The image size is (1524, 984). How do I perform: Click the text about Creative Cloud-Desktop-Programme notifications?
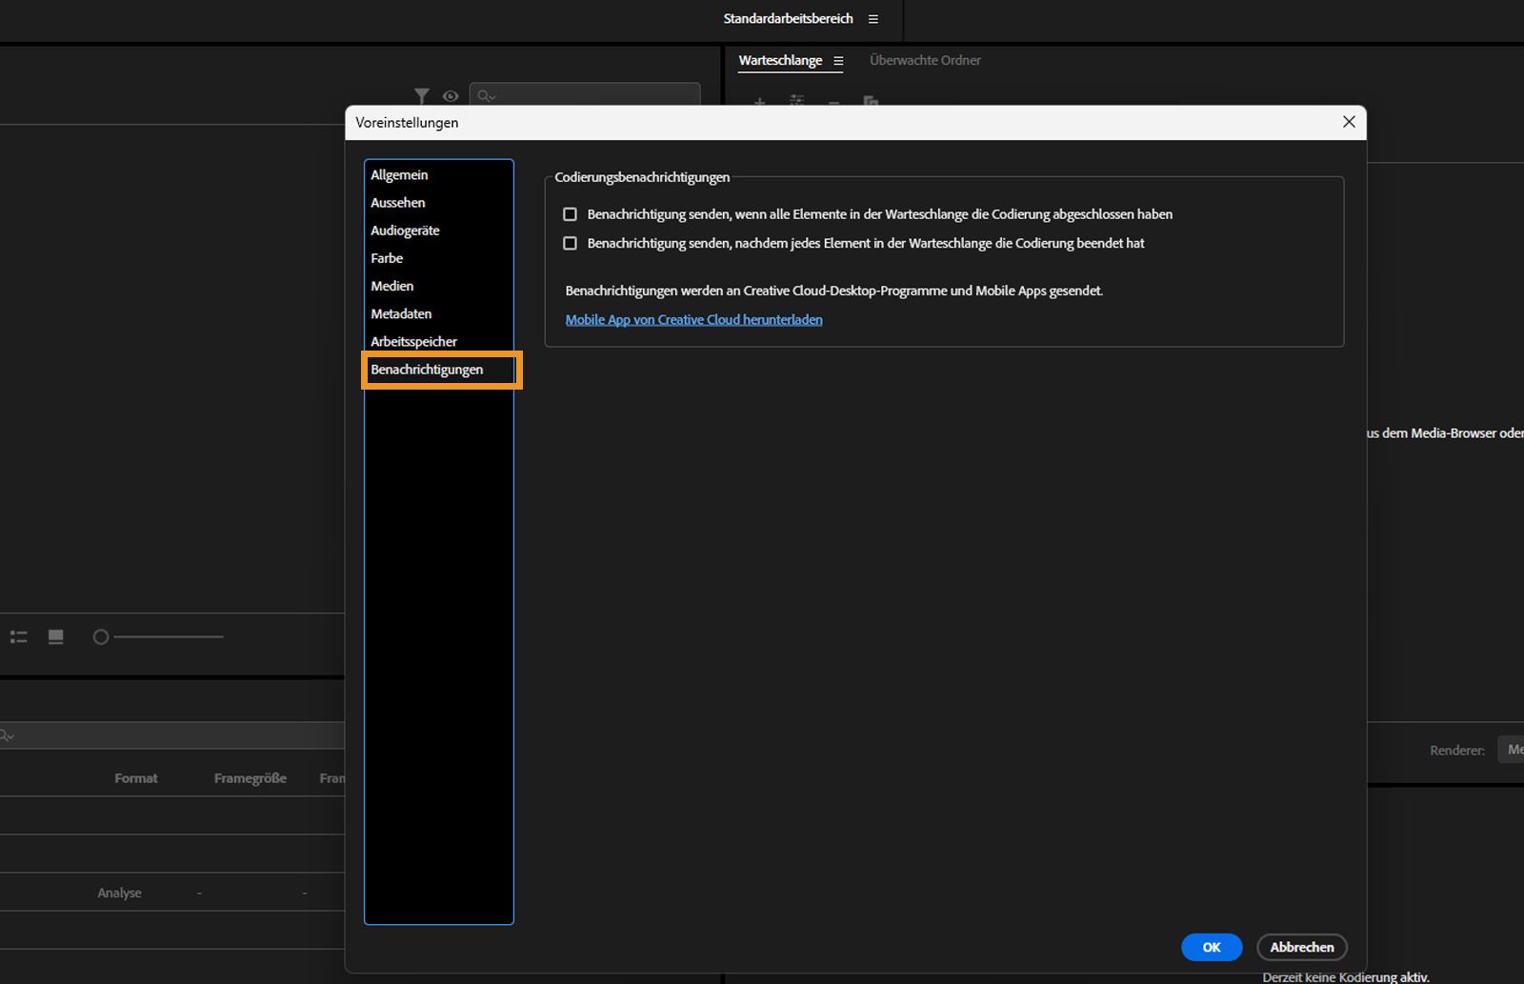834,291
